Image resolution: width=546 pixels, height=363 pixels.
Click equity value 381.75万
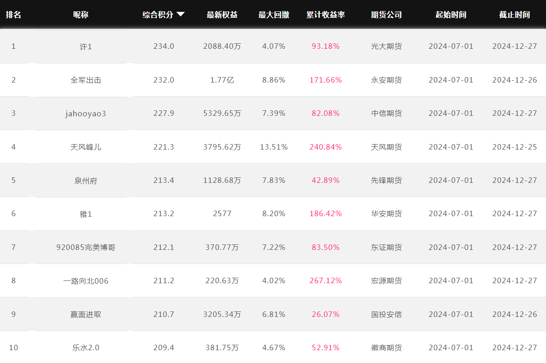pyautogui.click(x=222, y=347)
